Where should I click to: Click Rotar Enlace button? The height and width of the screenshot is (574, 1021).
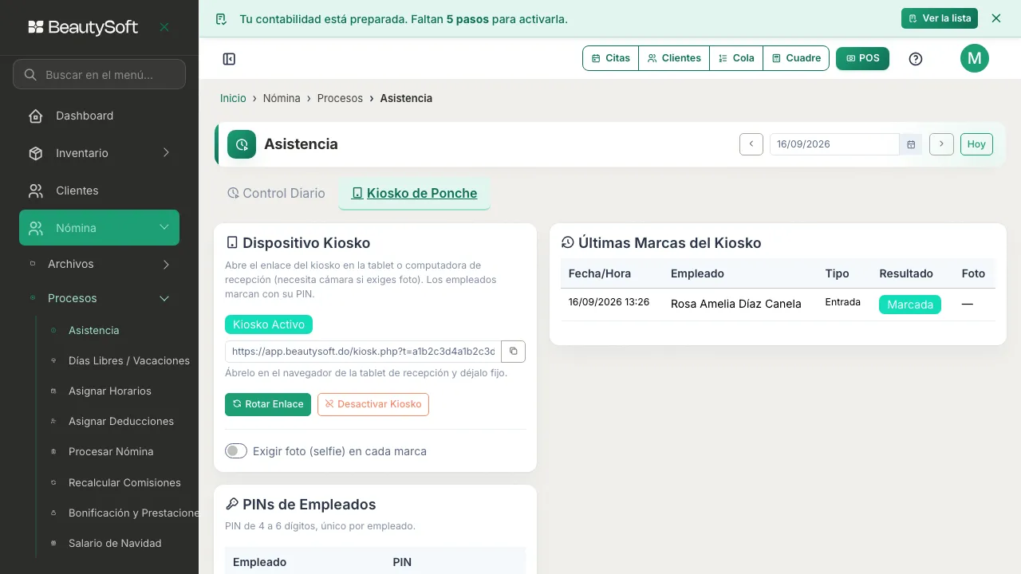point(268,404)
